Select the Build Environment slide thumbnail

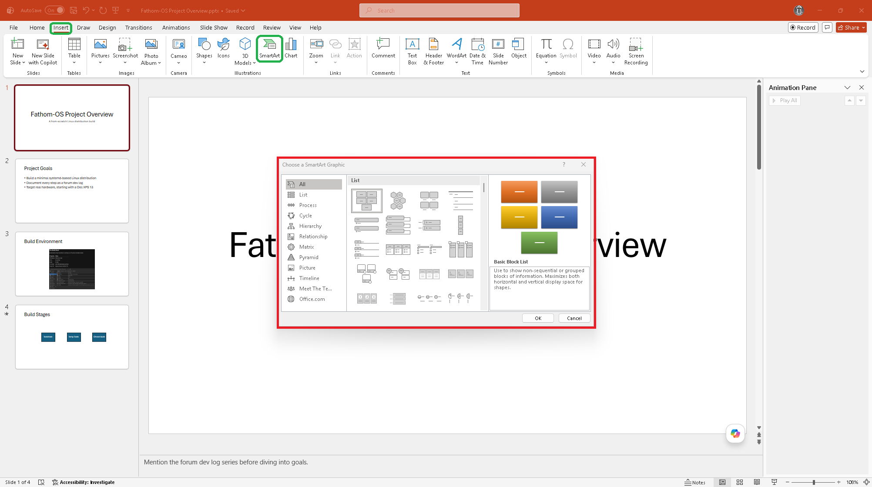coord(72,264)
